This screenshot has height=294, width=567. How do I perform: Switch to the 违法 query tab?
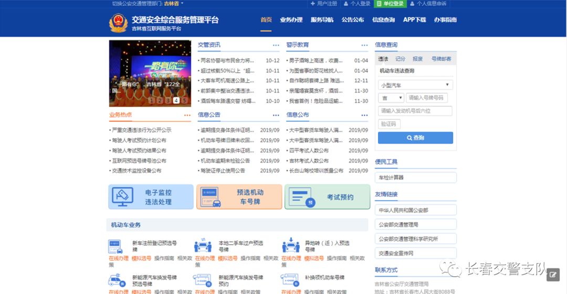point(383,59)
